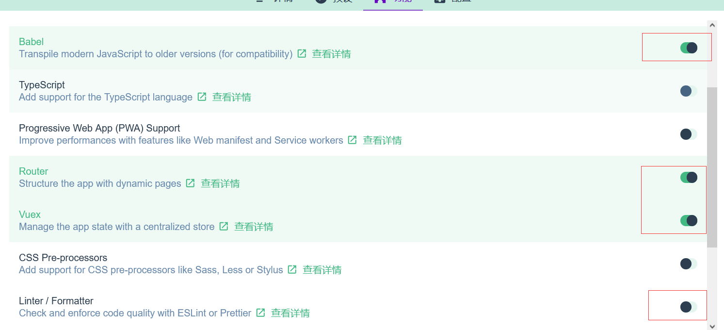Screen dimensions: 724x330
Task: Open external link icon in Router row
Action: pyautogui.click(x=191, y=183)
